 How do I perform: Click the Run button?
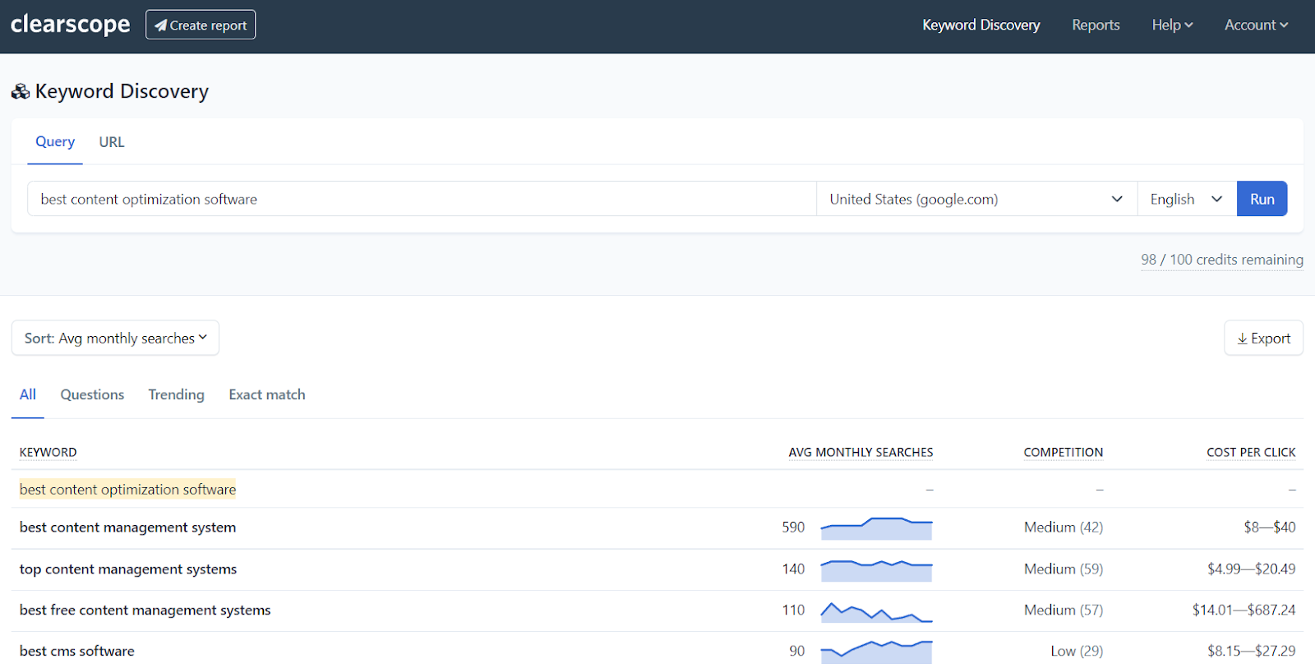[1262, 199]
